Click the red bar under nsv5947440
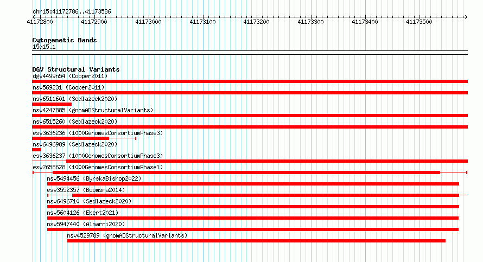This screenshot has width=483, height=262. coord(252,229)
